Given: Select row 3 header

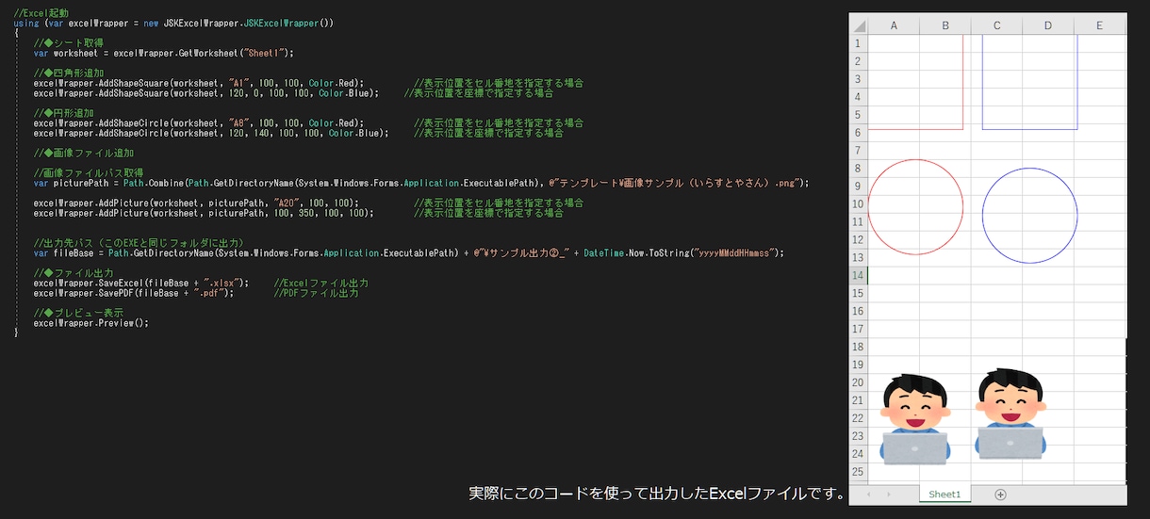Looking at the screenshot, I should pos(858,79).
